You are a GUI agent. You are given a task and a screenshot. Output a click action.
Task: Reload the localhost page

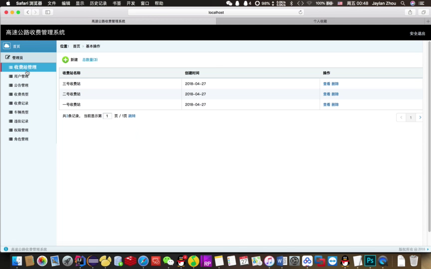(x=300, y=12)
